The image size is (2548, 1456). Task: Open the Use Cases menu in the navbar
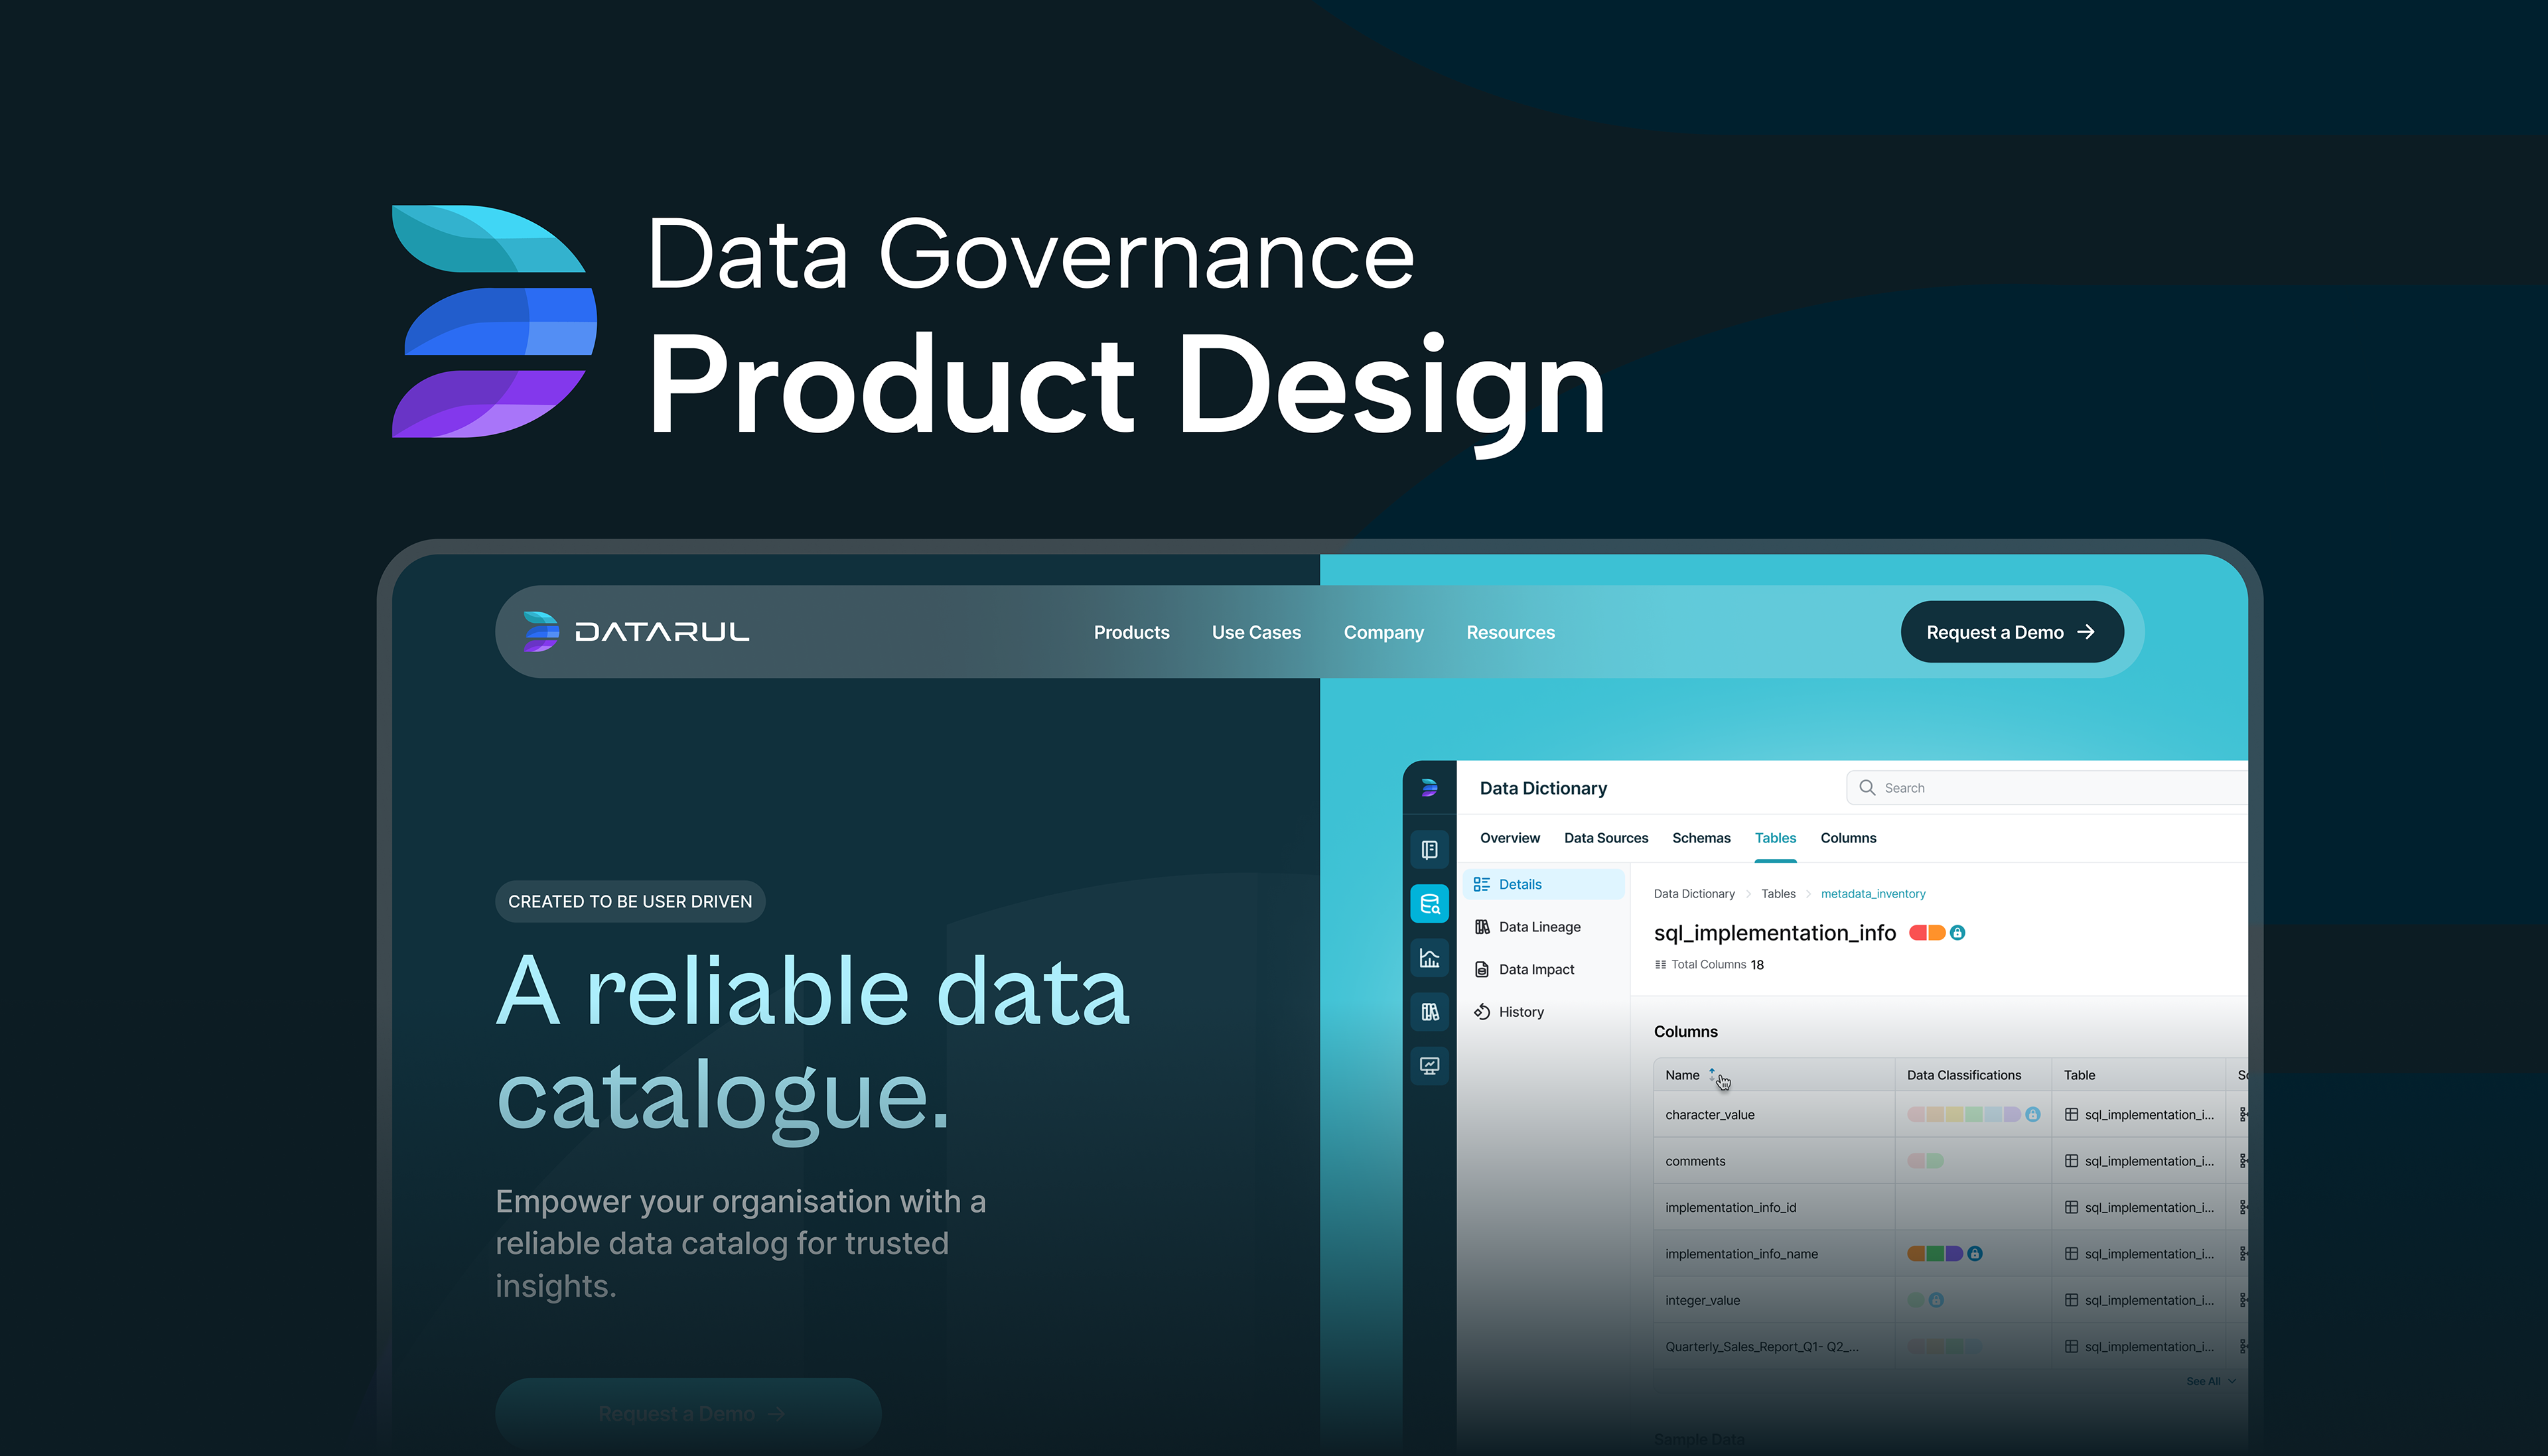coord(1256,632)
